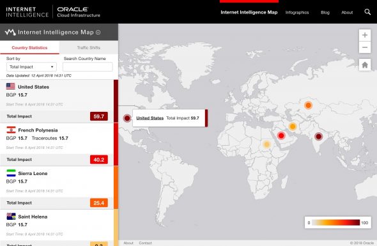
Task: Focus the Search Country Name field
Action: tap(88, 67)
